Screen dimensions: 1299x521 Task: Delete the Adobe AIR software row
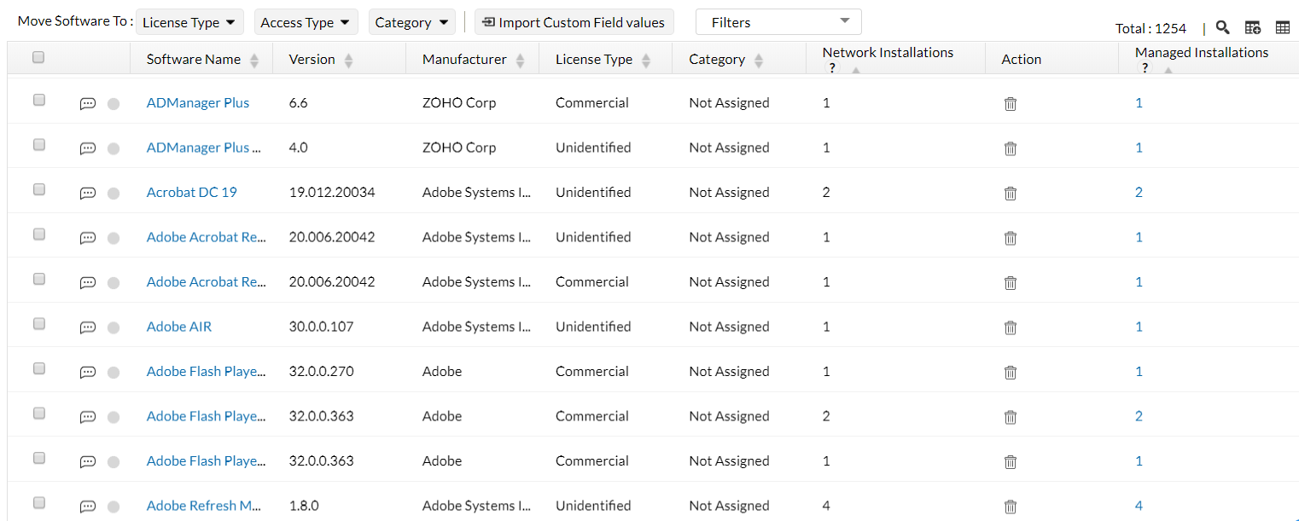[1011, 327]
